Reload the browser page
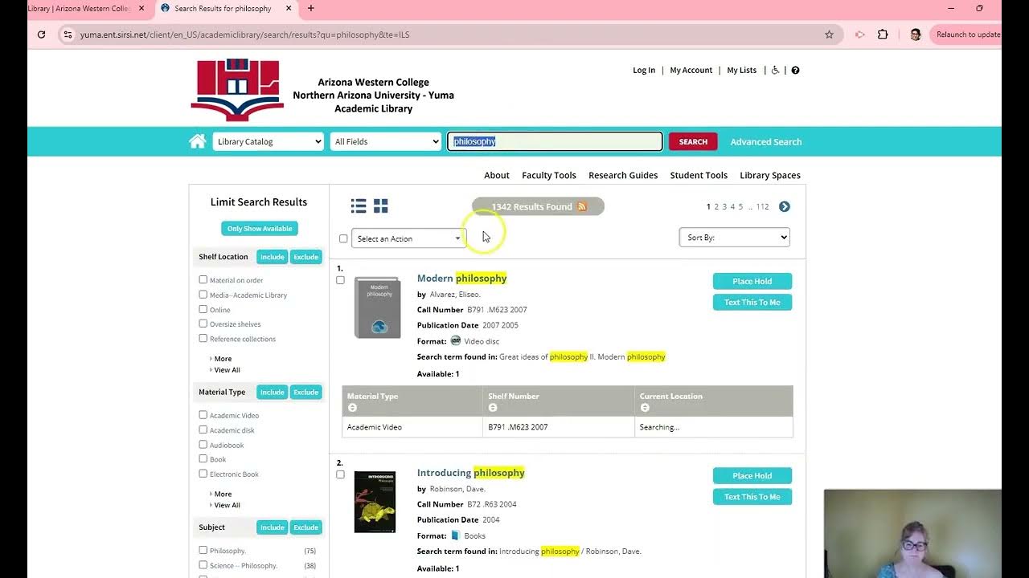This screenshot has width=1029, height=578. point(41,35)
